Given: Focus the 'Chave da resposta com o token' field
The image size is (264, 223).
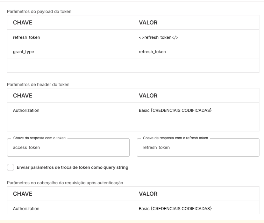Looking at the screenshot, I should (68, 148).
